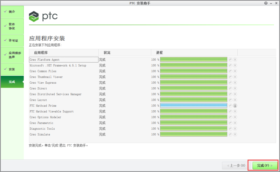Viewport: 280px width, 172px height.
Task: Click the cancel X icon for Creo Direct
Action: coord(235,89)
